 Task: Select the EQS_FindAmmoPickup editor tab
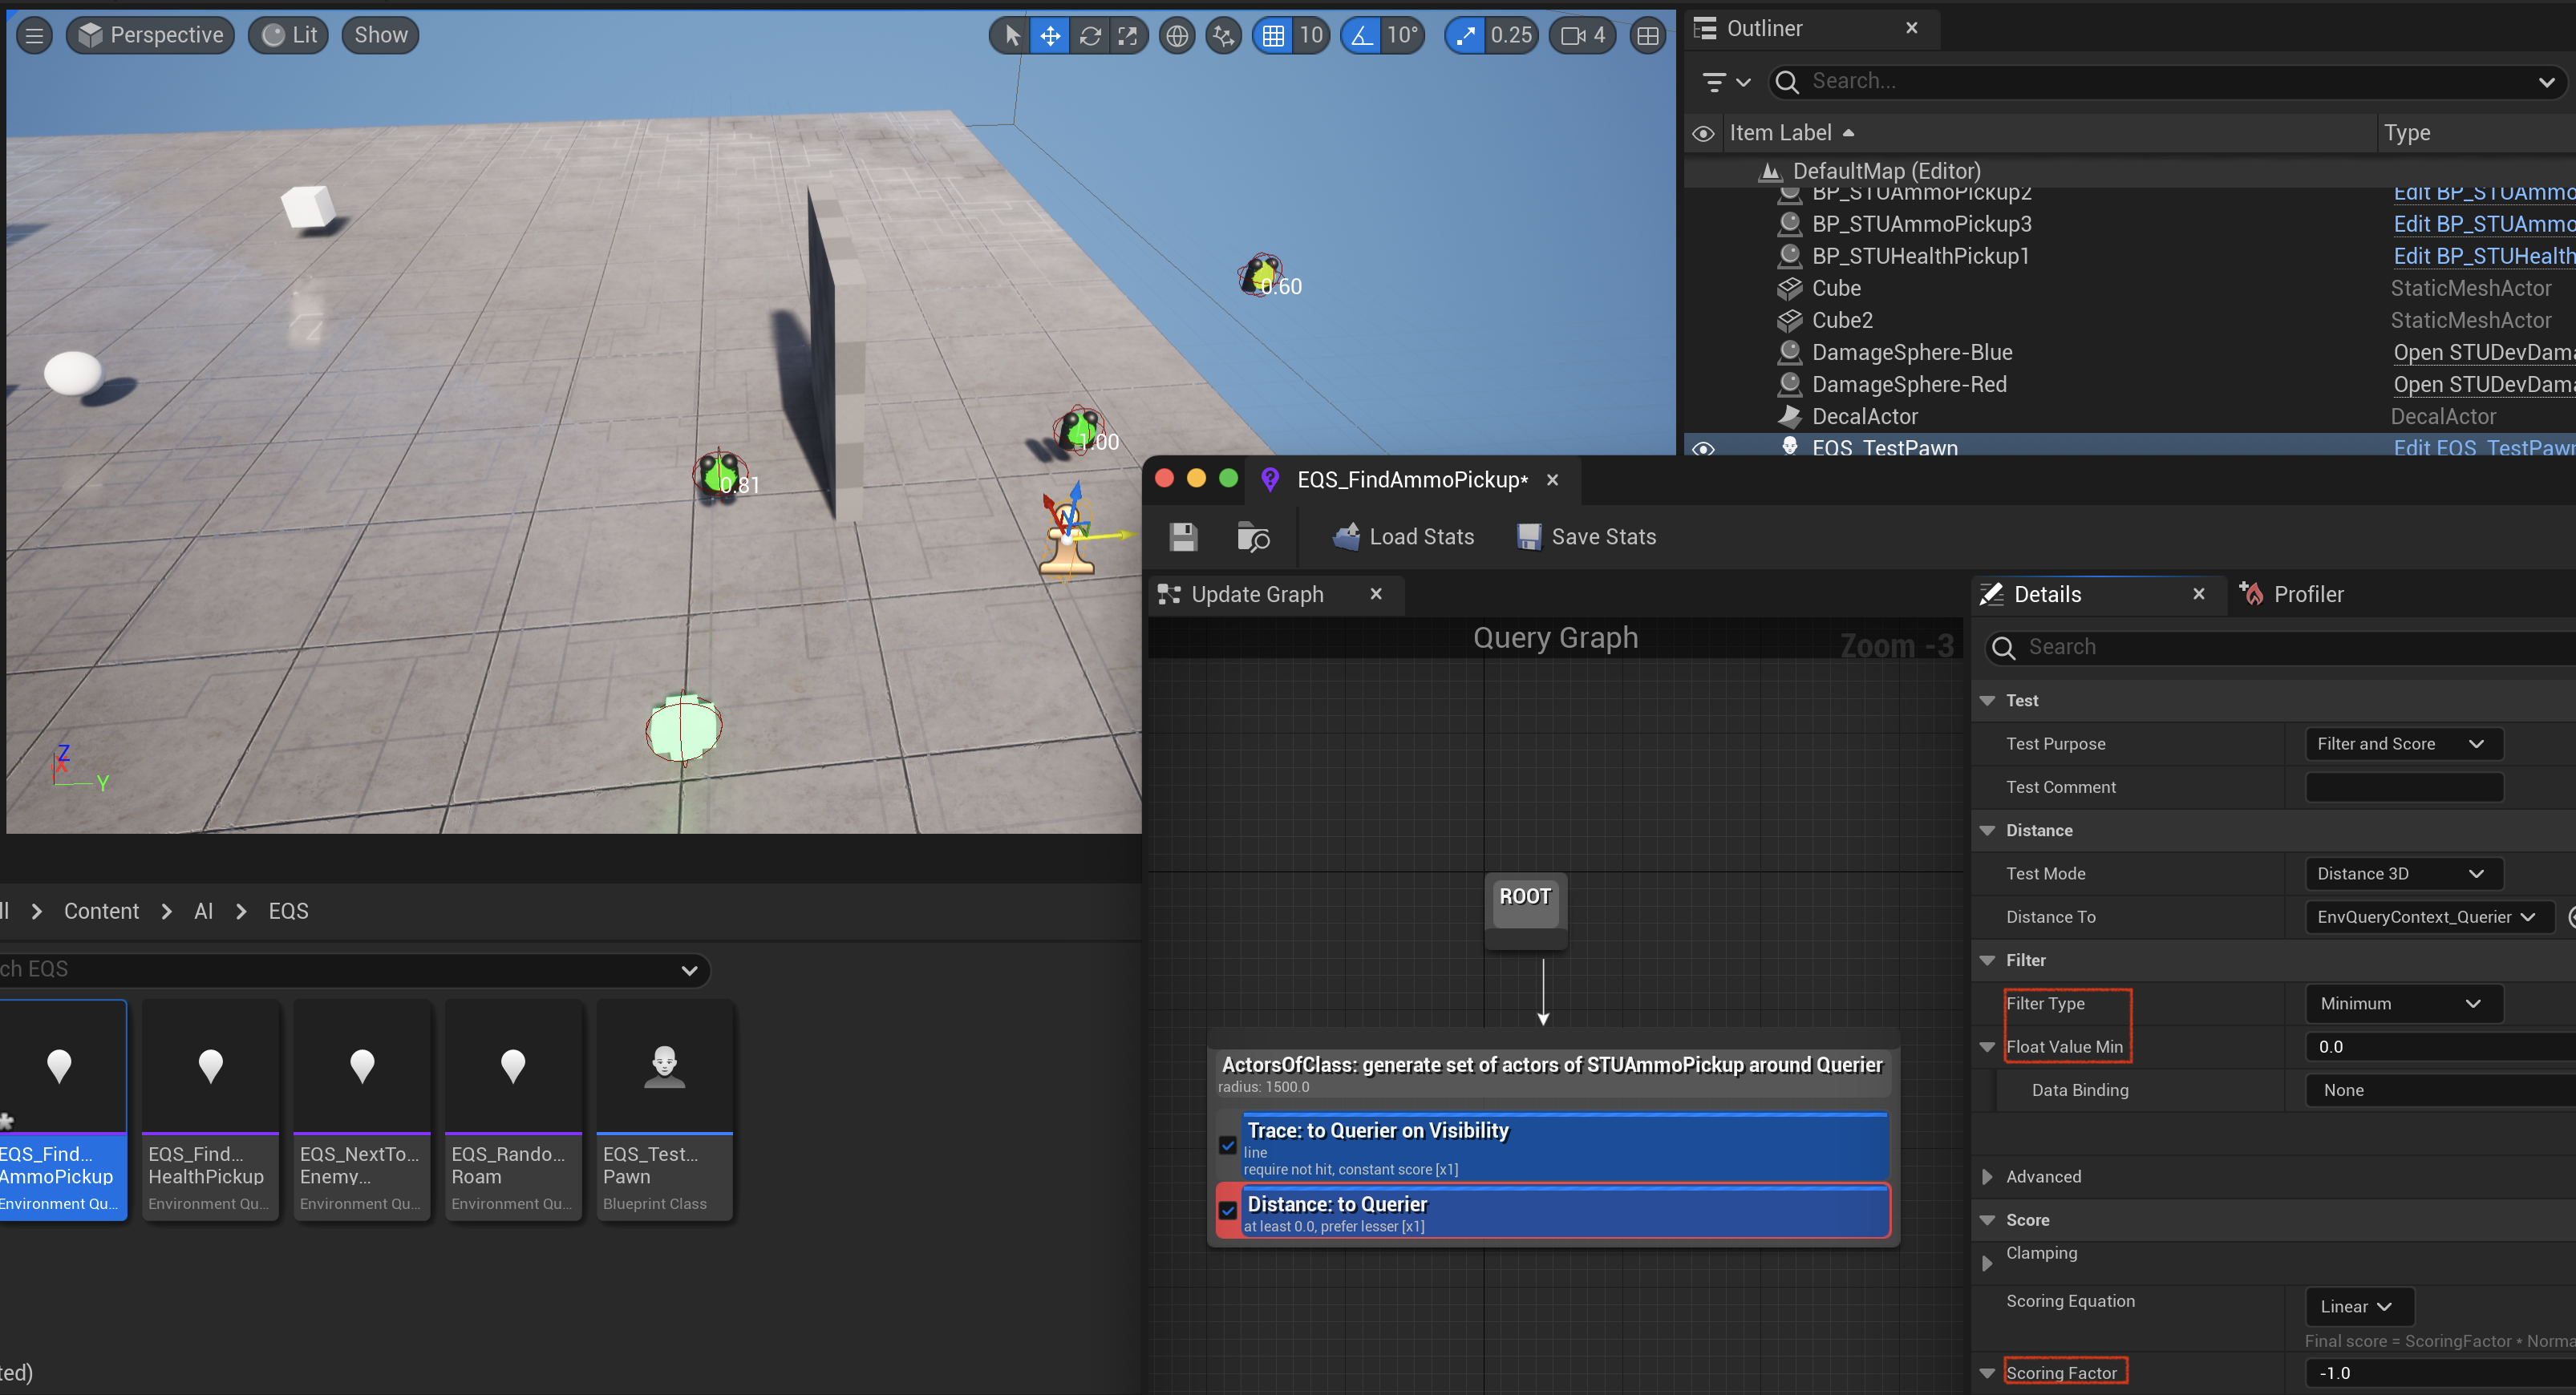point(1411,480)
